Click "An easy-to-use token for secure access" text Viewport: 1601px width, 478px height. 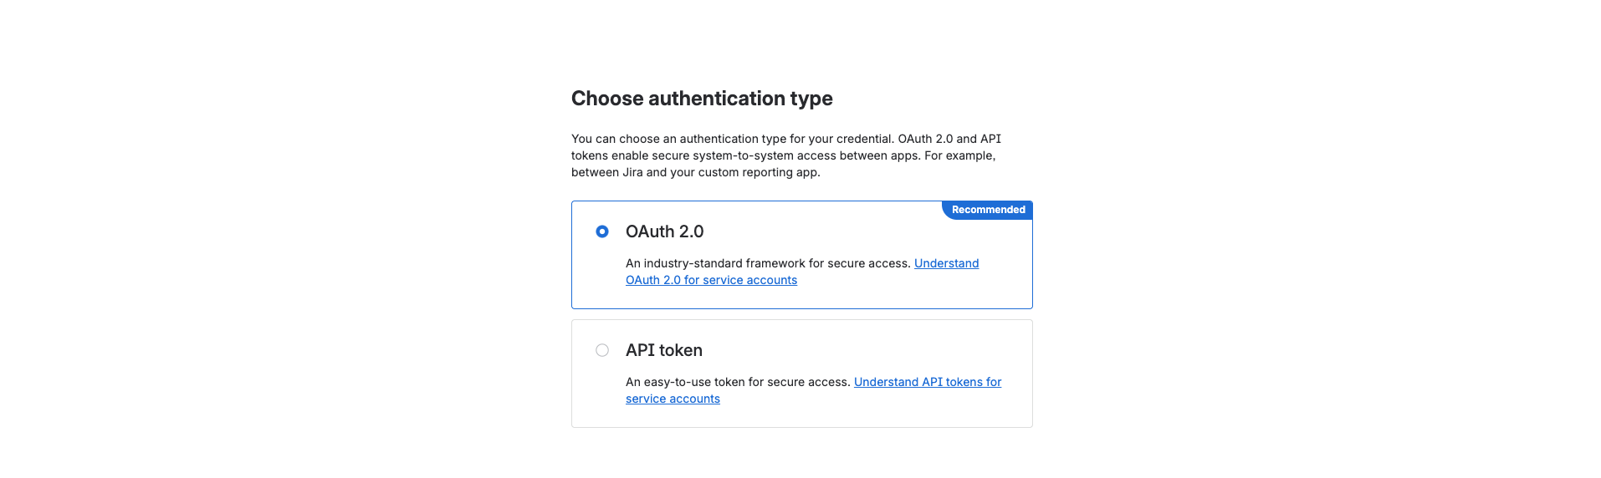pyautogui.click(x=738, y=382)
